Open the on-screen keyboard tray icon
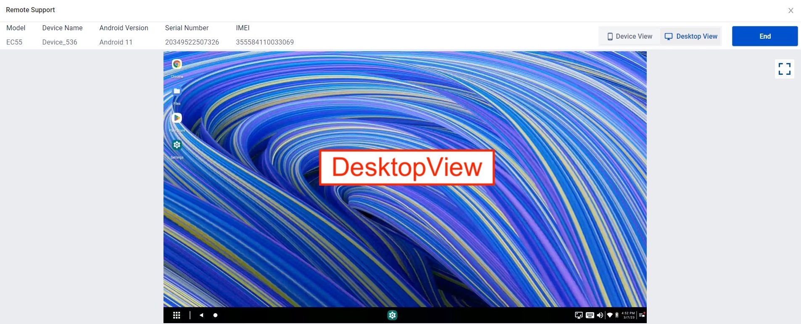 coord(590,315)
